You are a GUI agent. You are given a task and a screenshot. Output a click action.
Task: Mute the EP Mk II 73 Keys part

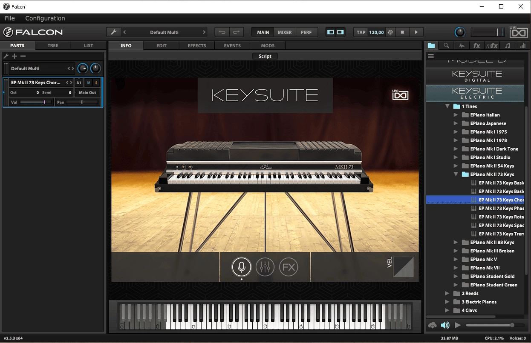pos(89,83)
